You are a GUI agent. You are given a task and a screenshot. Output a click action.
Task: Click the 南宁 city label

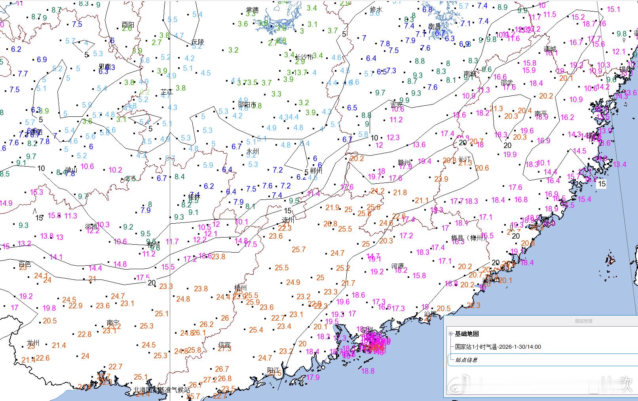(x=113, y=323)
